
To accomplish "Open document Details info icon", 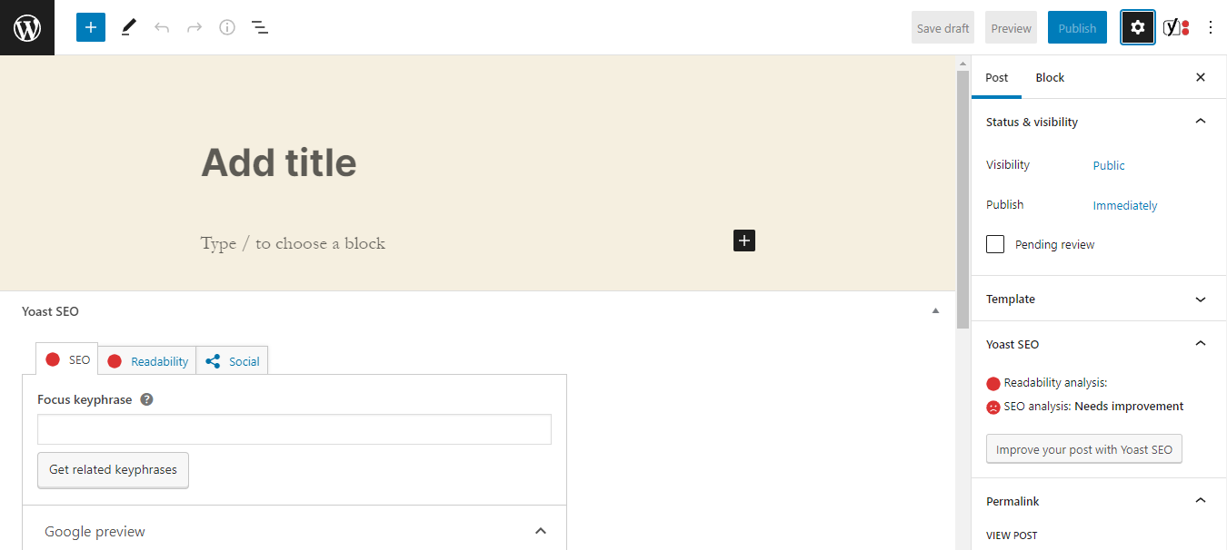I will (227, 27).
